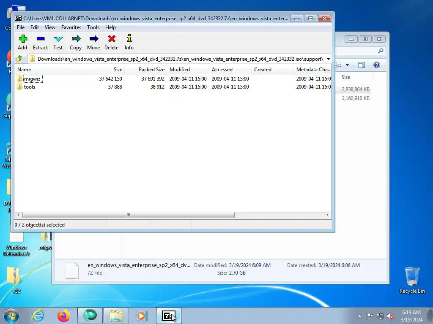Sort by the Name column header
Screen dimensions: 433x324
[48, 70]
